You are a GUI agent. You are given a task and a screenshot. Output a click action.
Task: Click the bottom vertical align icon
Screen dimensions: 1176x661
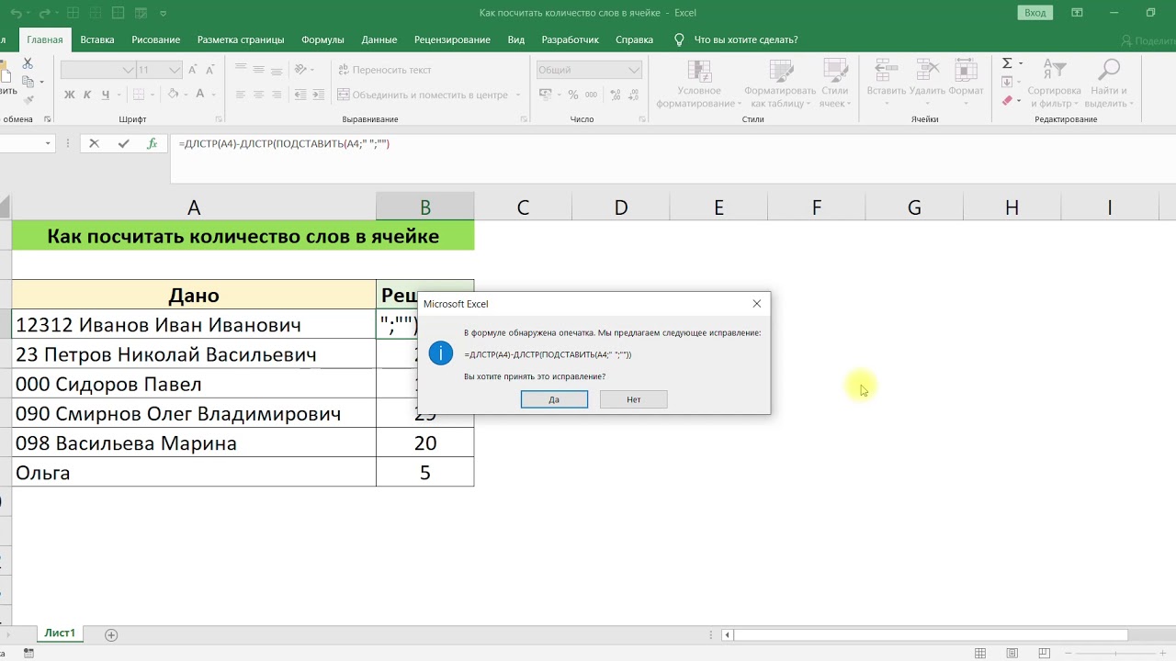[x=277, y=70]
